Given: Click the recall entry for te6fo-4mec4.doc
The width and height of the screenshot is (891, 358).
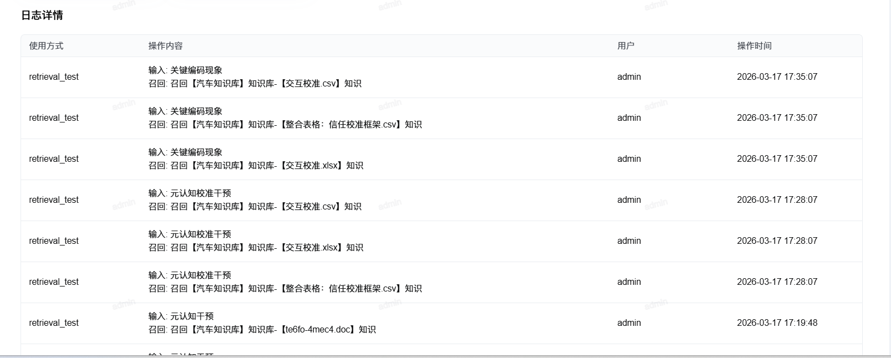Looking at the screenshot, I should pos(262,330).
